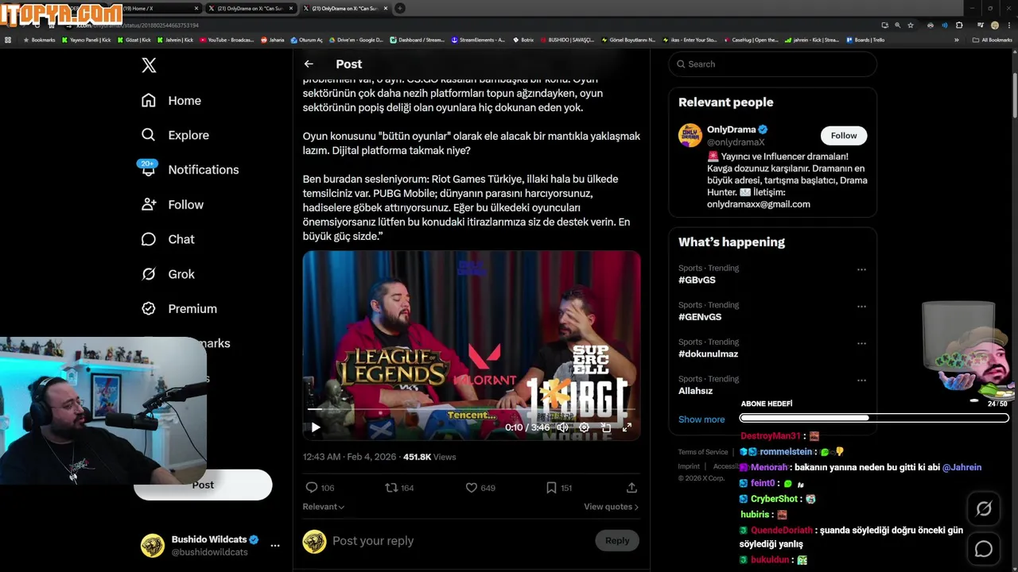This screenshot has height=572, width=1018.
Task: Open a new browser tab
Action: click(x=400, y=8)
